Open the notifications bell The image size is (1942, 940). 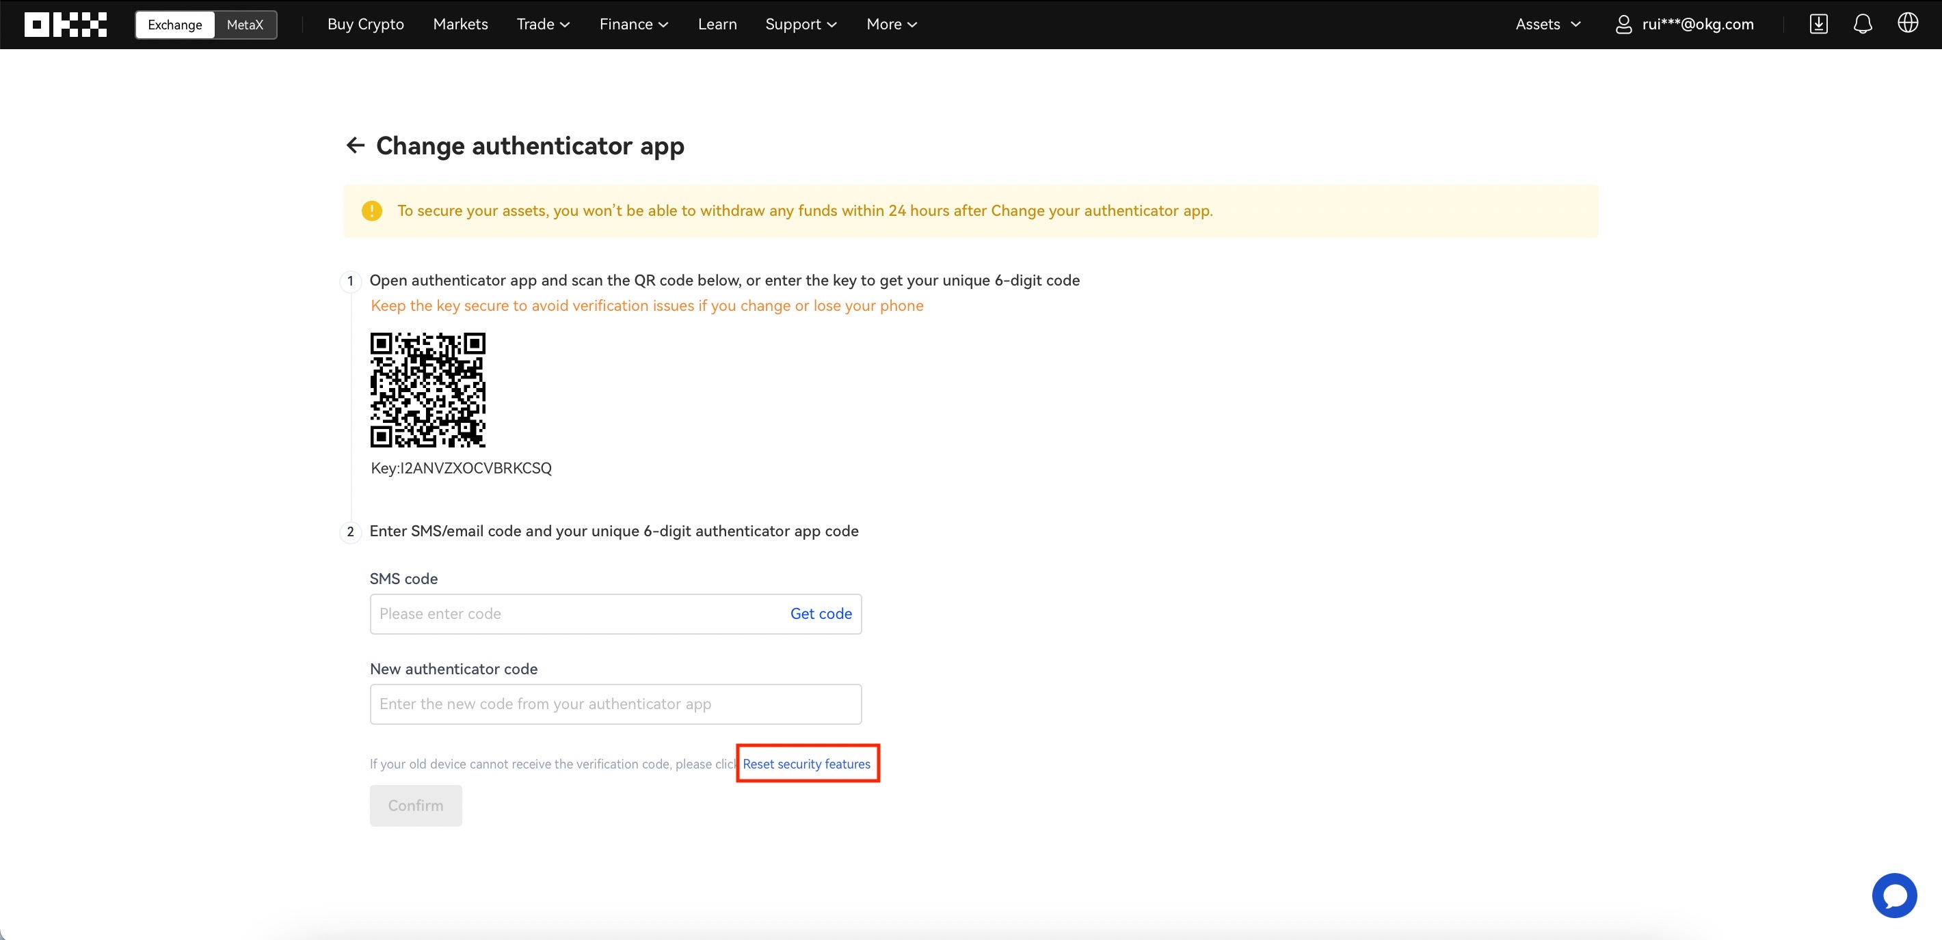[1863, 24]
